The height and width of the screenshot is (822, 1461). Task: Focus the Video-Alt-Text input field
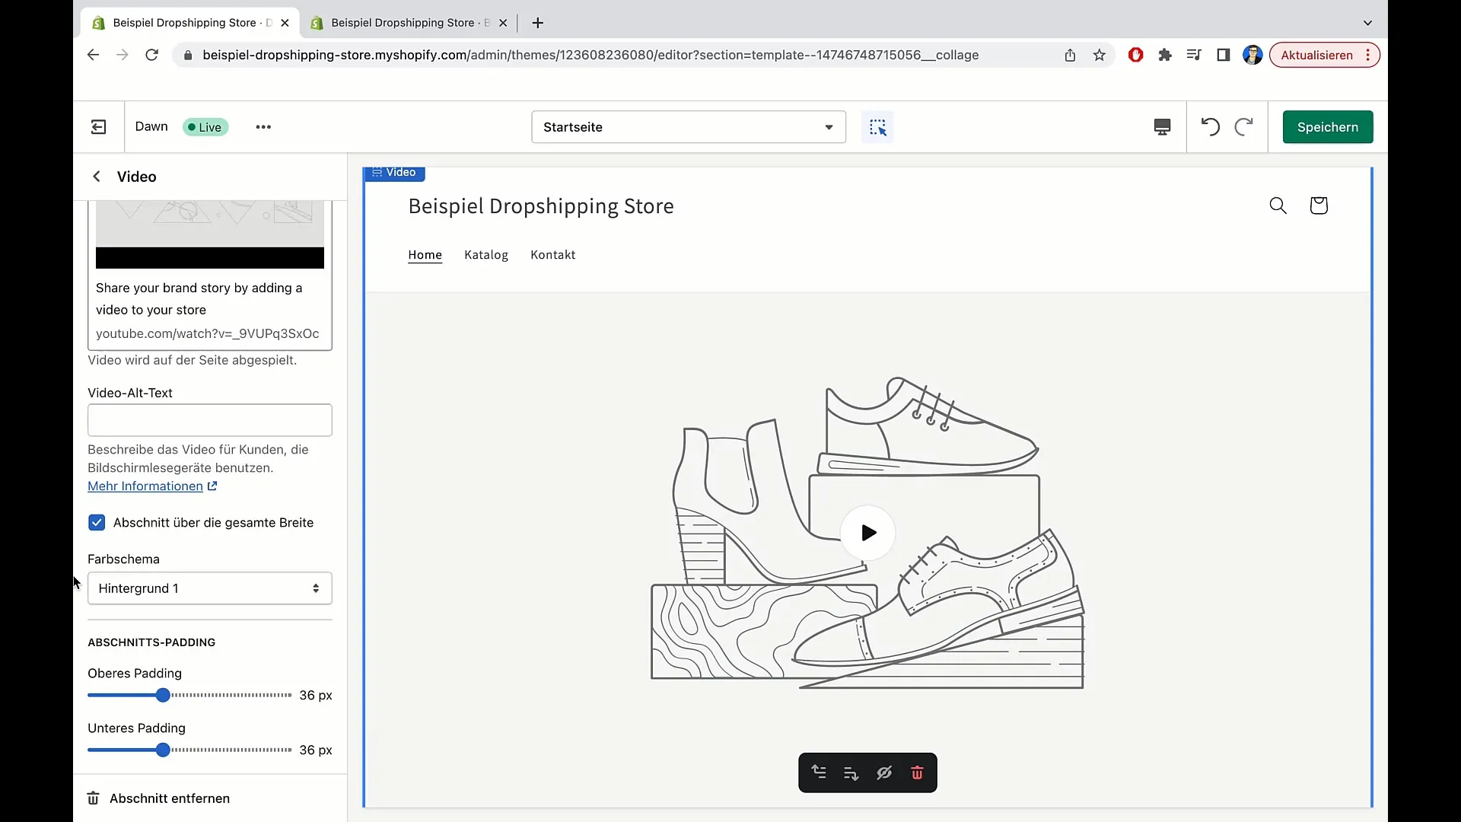(x=210, y=420)
